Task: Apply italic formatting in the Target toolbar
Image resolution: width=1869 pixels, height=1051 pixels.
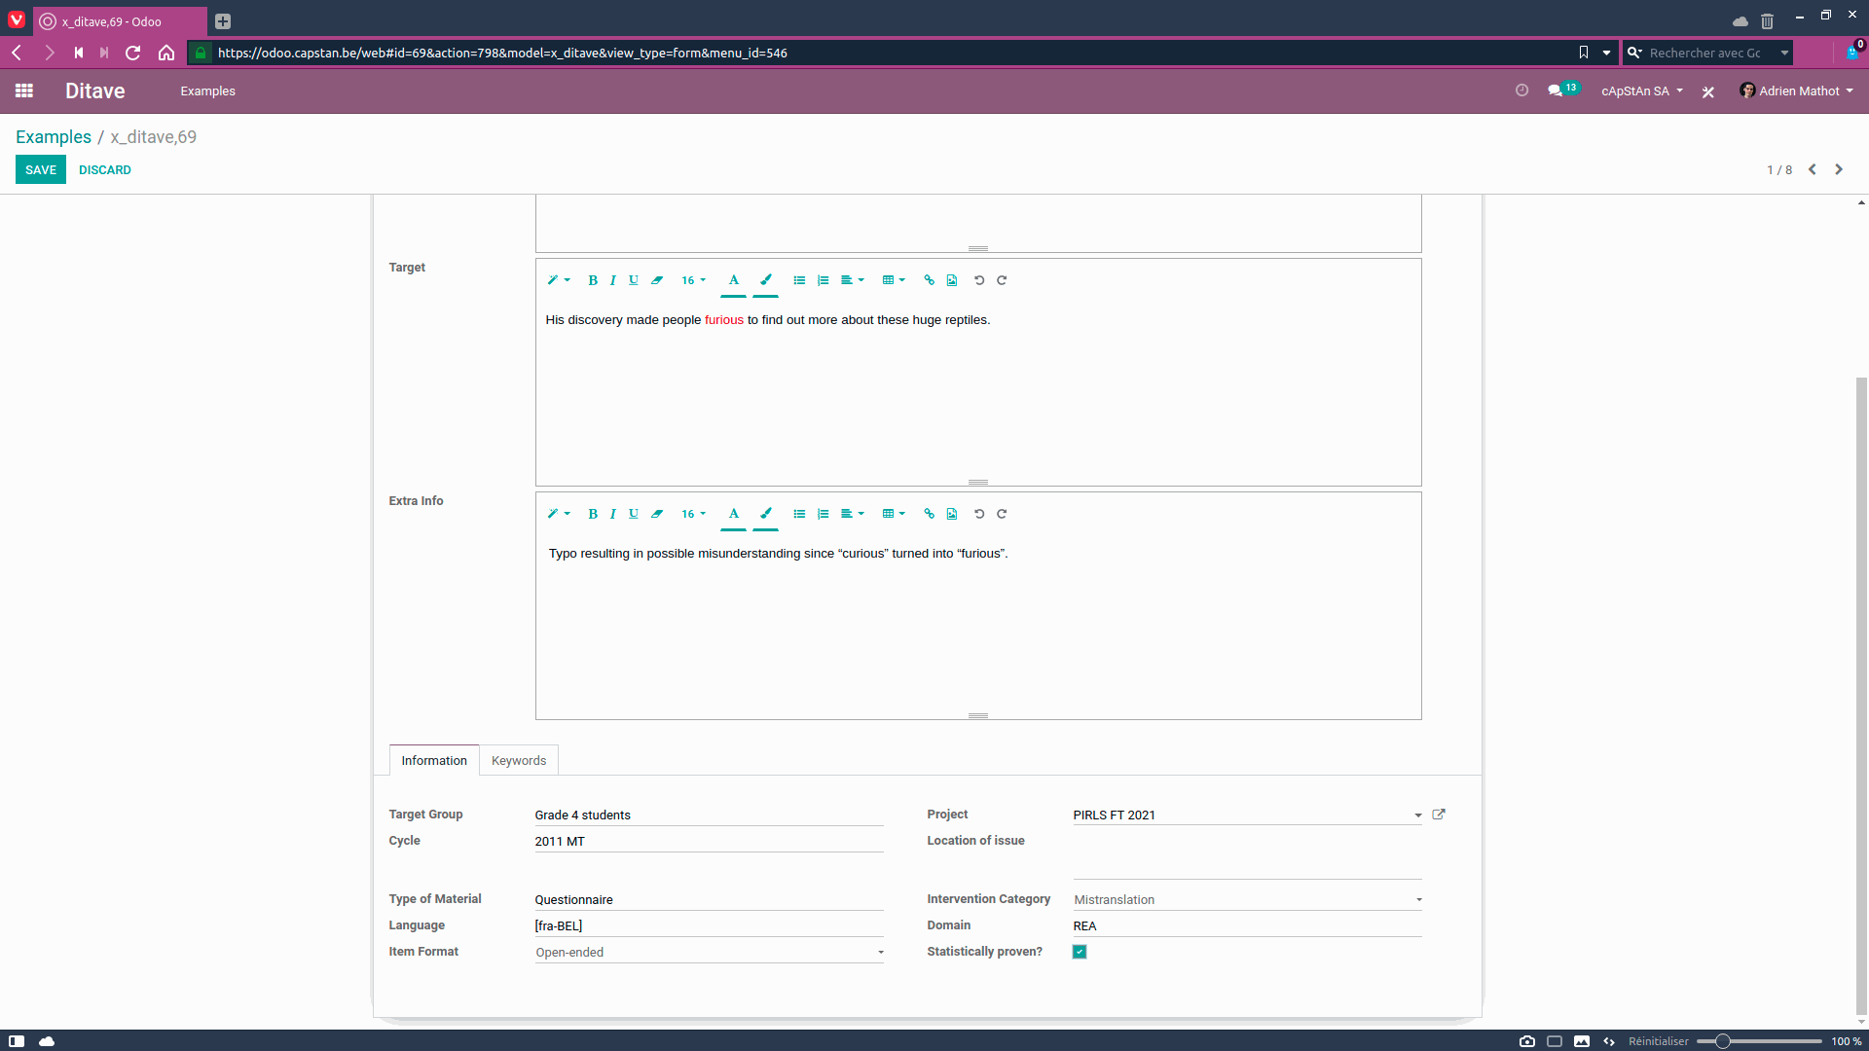Action: pyautogui.click(x=613, y=280)
